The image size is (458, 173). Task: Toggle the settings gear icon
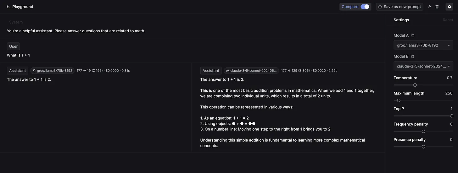pyautogui.click(x=449, y=7)
